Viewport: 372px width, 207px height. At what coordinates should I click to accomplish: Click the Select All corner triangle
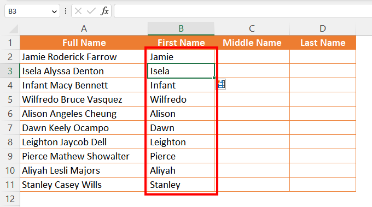click(14, 29)
